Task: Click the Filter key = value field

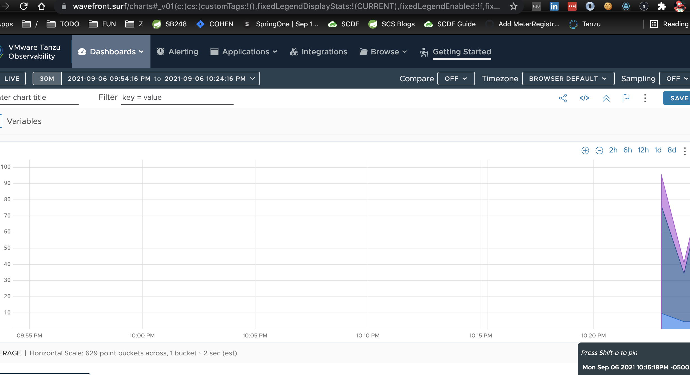Action: click(177, 98)
